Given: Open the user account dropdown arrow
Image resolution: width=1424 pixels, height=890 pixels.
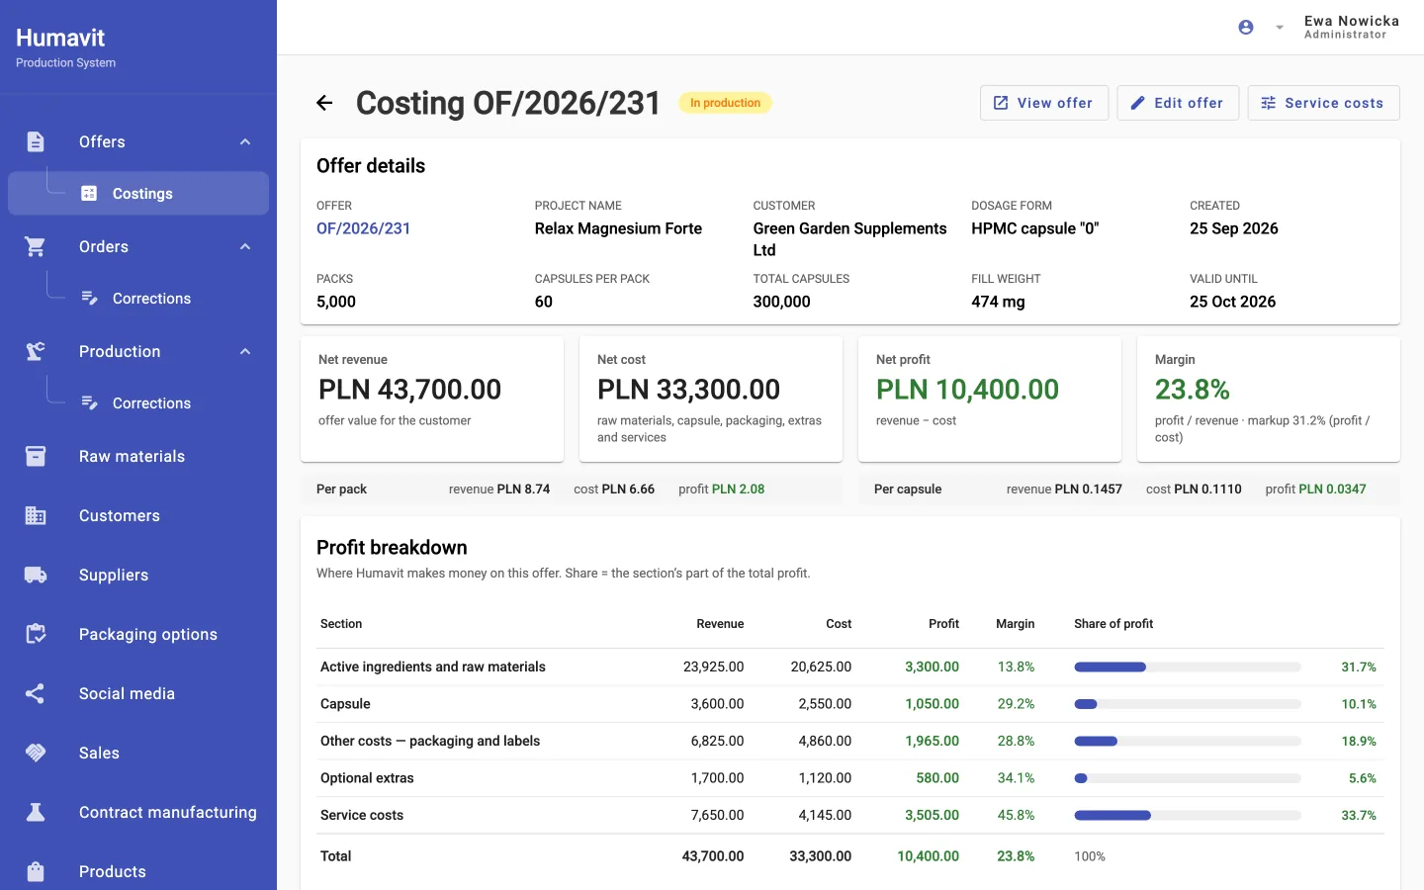Looking at the screenshot, I should [x=1280, y=28].
